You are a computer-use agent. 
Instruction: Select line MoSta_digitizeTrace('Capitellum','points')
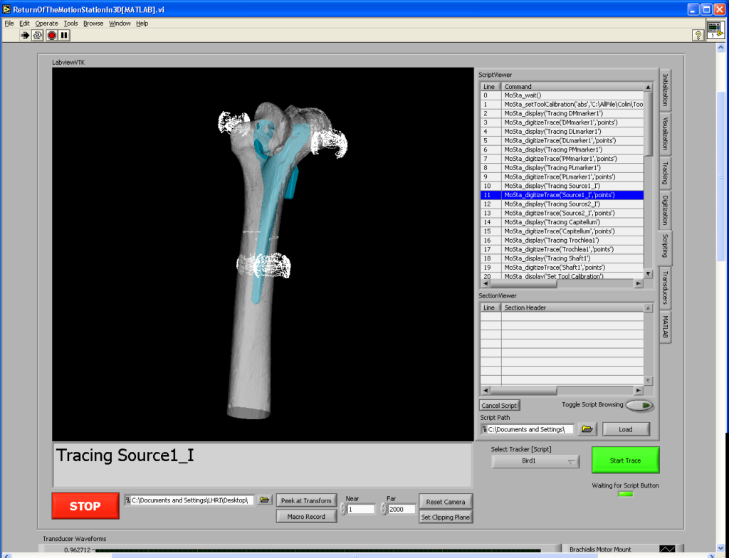562,231
